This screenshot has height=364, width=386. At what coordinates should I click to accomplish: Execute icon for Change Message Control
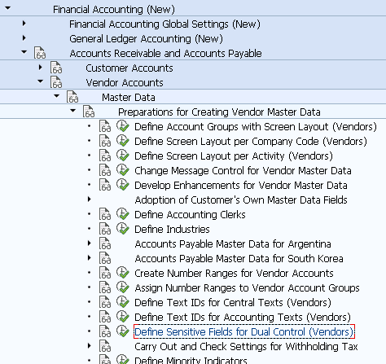pos(123,170)
